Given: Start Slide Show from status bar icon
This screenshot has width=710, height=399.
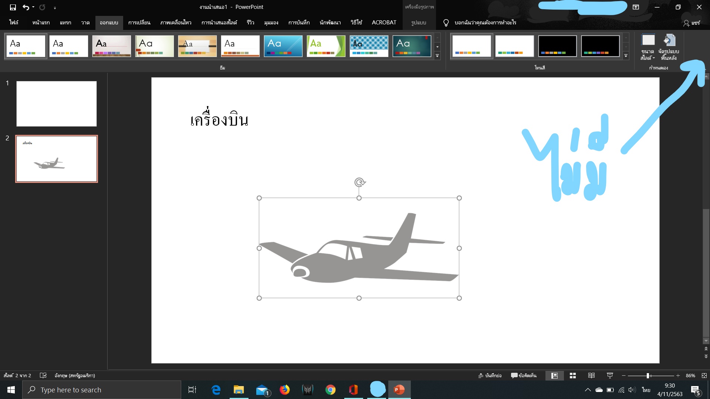Looking at the screenshot, I should pos(610,375).
